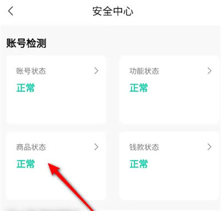Select the 账号状态 label

[x=31, y=71]
